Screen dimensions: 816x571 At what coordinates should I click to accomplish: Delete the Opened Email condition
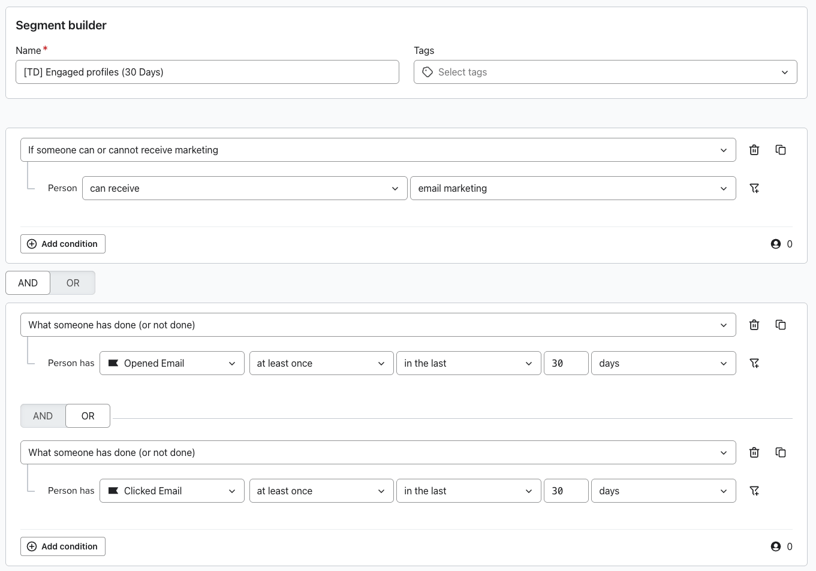point(754,325)
